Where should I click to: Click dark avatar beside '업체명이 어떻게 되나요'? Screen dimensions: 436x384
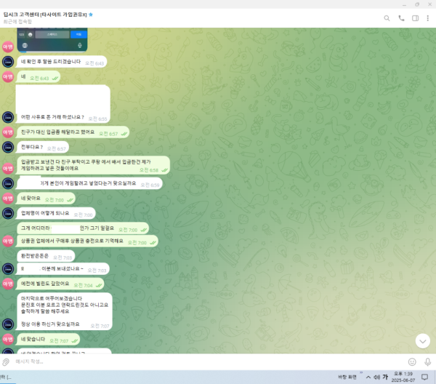[8, 213]
